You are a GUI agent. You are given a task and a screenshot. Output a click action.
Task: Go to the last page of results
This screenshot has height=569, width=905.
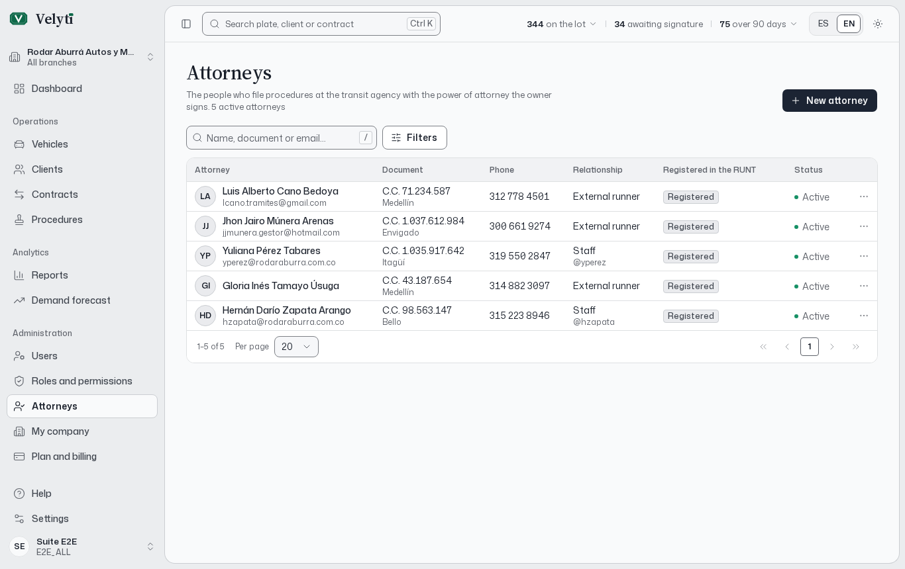click(856, 347)
